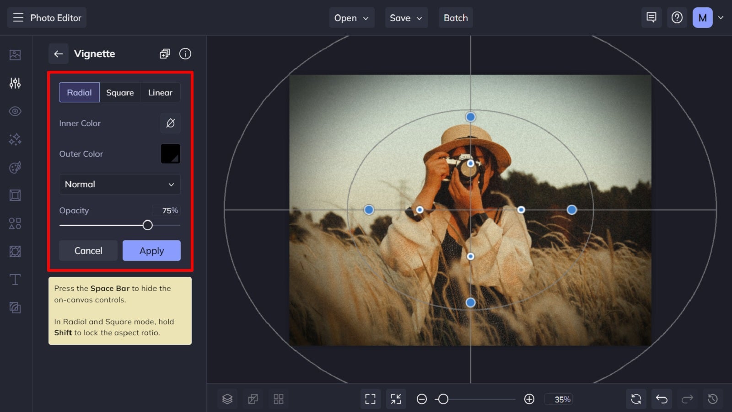Open the Shapes elements panel
The width and height of the screenshot is (732, 412).
pos(15,223)
